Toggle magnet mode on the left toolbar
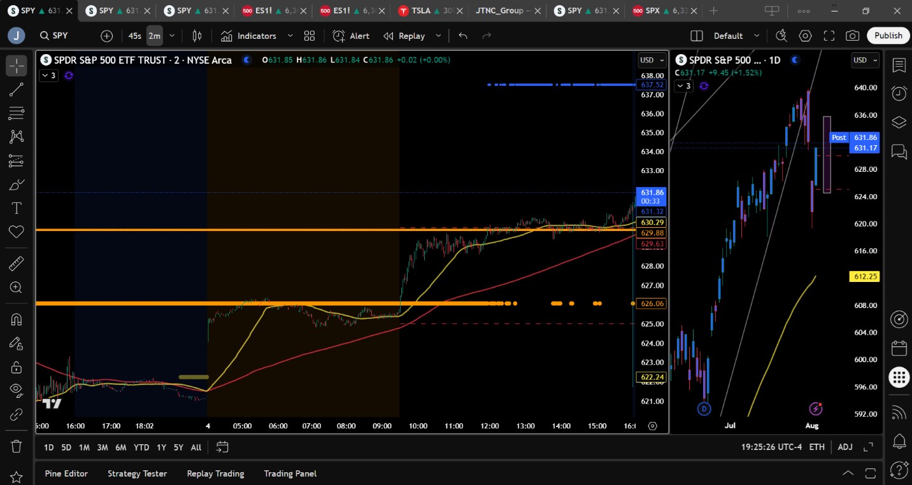Screen dimensions: 912x485 (x=17, y=320)
